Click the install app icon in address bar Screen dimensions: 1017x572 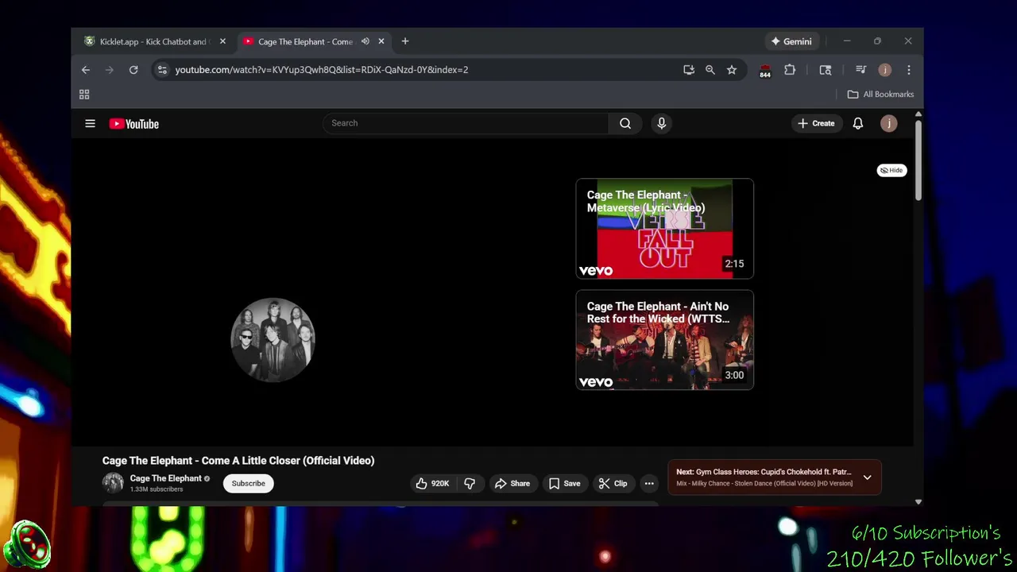pos(689,70)
